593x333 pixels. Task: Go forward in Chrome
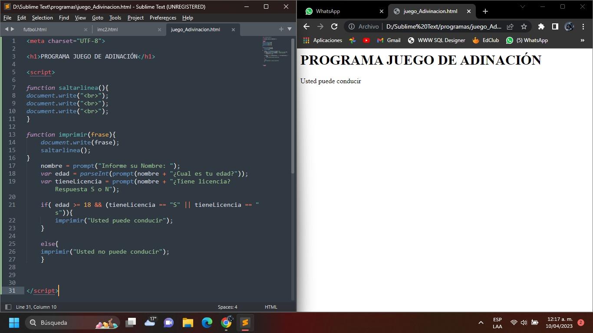click(320, 26)
